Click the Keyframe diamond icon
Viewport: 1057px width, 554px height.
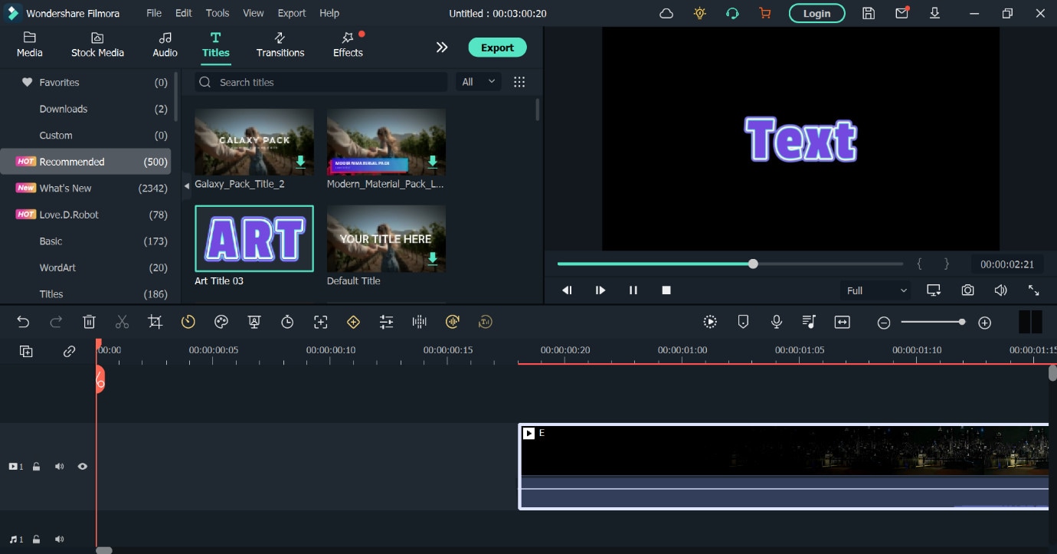353,323
